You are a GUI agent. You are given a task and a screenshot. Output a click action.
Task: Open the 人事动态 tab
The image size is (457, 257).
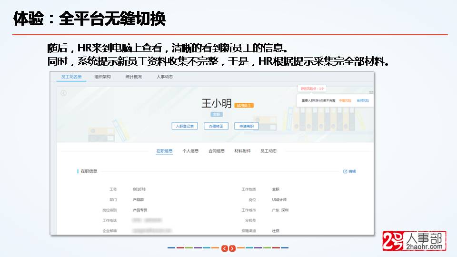click(x=165, y=77)
